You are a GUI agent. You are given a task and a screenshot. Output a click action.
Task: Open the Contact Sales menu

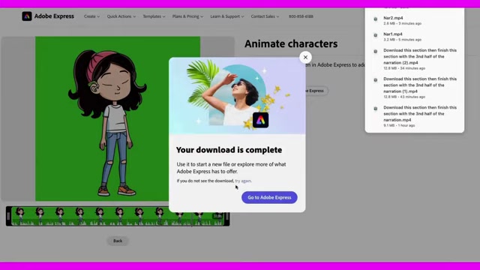265,16
